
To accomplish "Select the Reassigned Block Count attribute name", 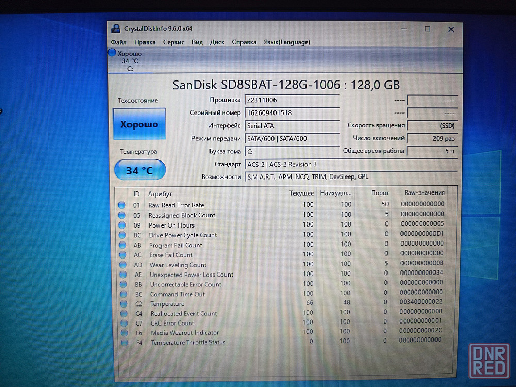I will tap(182, 215).
